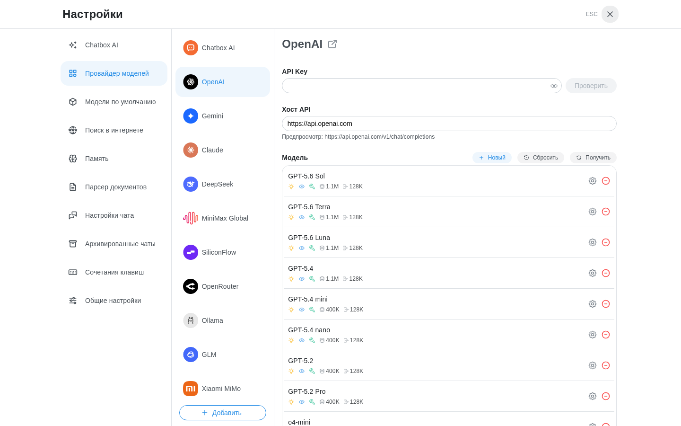Select the GLM provider
This screenshot has height=426, width=681.
[223, 355]
